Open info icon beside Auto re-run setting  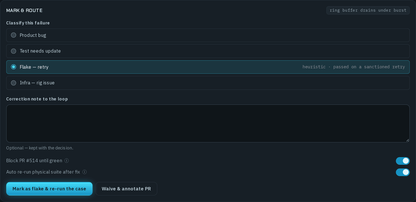[84, 172]
